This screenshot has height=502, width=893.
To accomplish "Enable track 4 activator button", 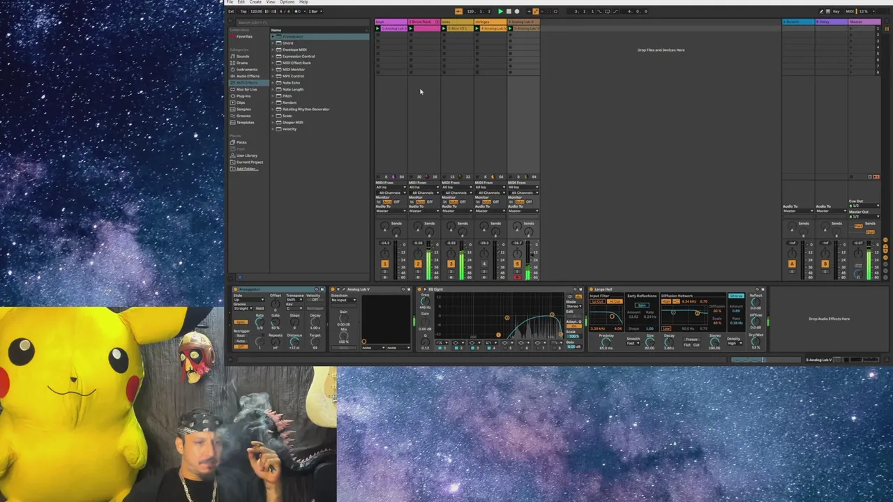I will (483, 264).
